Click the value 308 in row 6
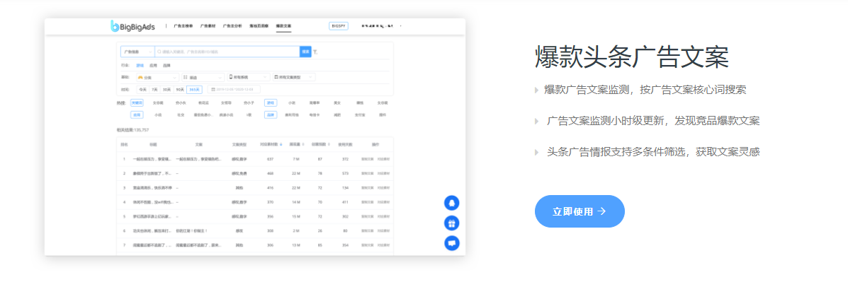The image size is (848, 282). (271, 231)
